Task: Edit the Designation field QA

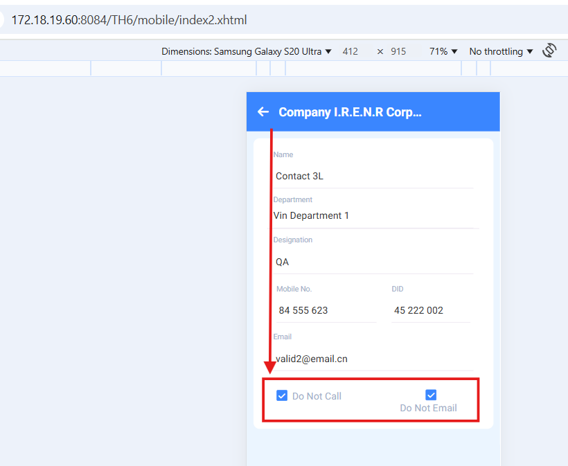Action: (x=373, y=262)
